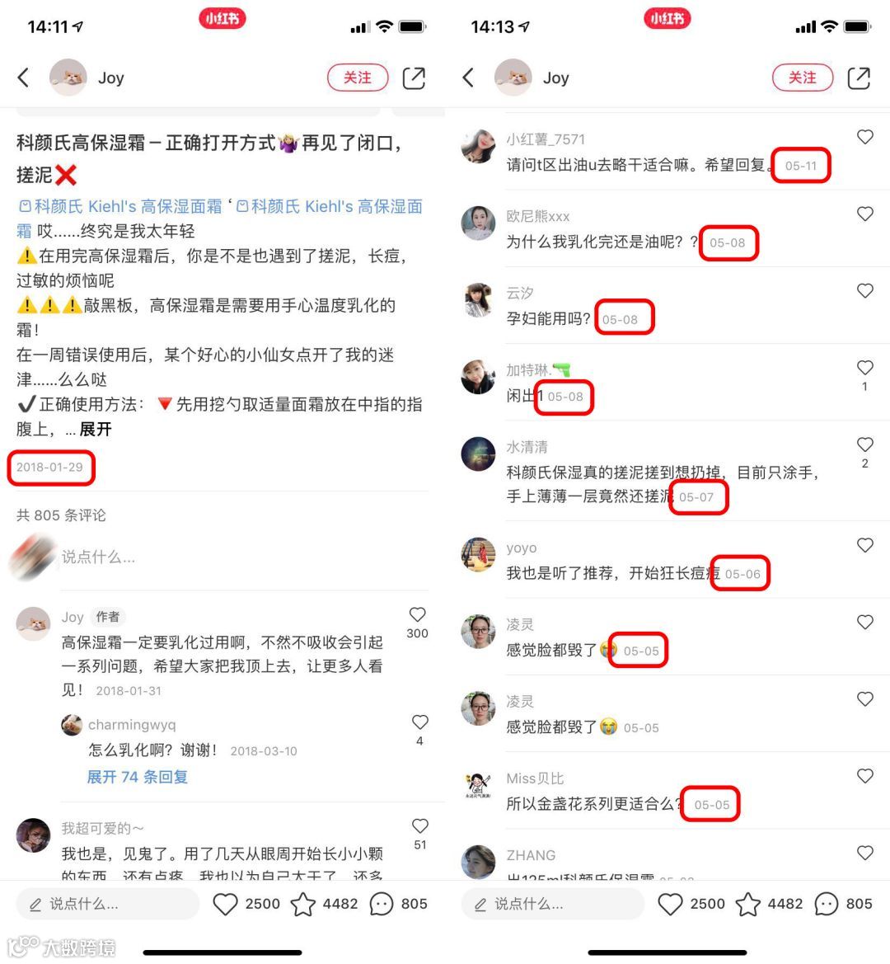The height and width of the screenshot is (964, 890).
Task: Open Joy's avatar on right screen header
Action: [513, 78]
